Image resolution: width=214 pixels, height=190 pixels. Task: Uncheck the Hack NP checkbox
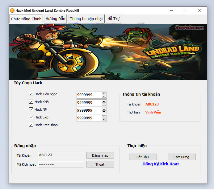tap(31, 109)
